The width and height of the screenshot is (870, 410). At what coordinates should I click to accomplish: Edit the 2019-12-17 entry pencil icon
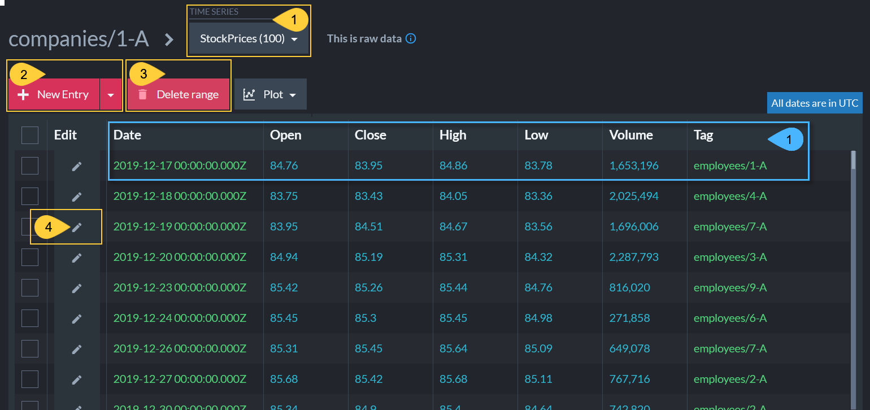click(x=77, y=166)
